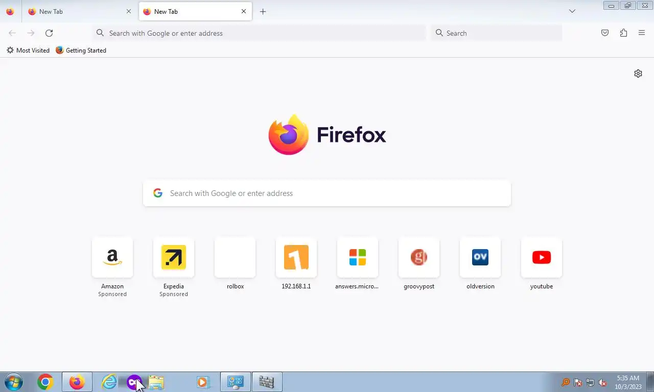Focus the address bar field

click(259, 33)
